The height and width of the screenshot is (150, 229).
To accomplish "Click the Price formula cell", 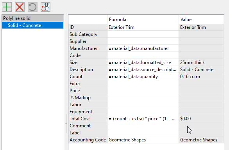I will coord(143,91).
